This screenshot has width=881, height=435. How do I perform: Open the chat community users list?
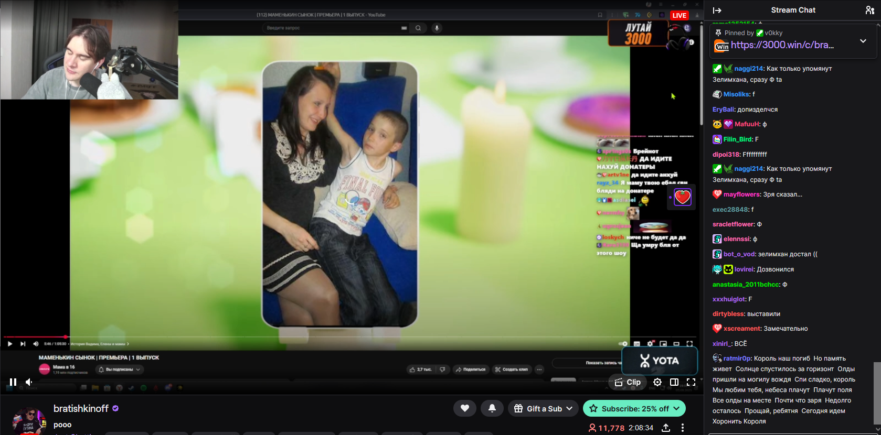(869, 10)
